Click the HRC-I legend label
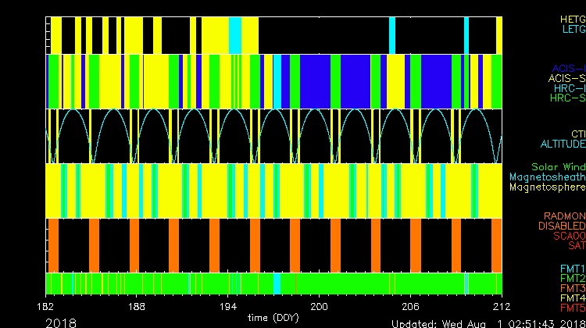This screenshot has width=586, height=328. coord(569,88)
